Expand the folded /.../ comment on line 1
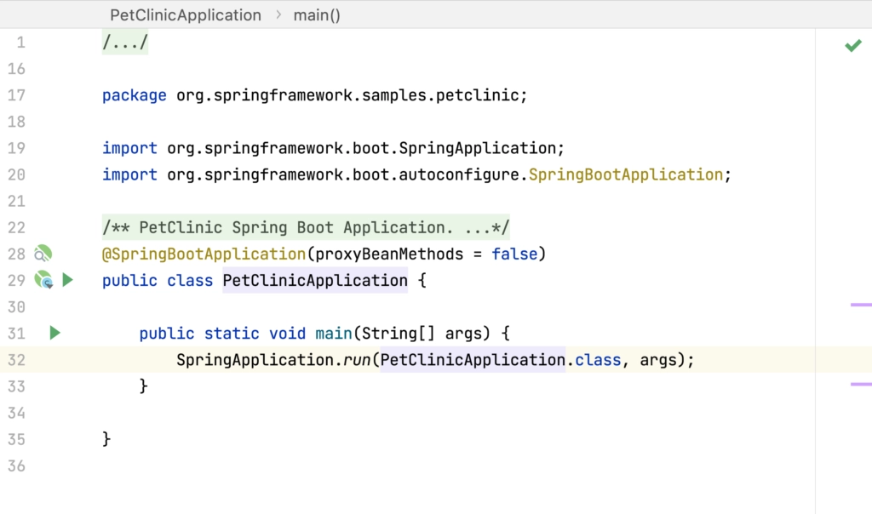This screenshot has height=514, width=872. (125, 43)
